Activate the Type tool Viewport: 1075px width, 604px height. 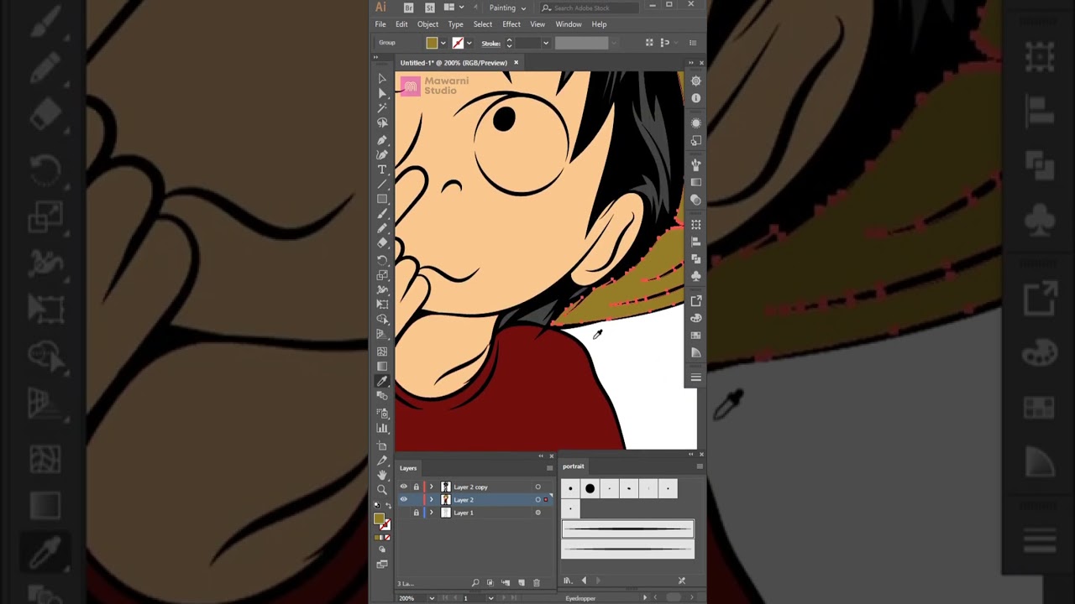coord(382,169)
